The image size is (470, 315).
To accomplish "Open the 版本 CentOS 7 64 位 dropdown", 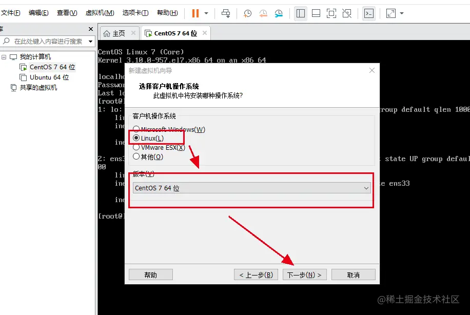I will tap(252, 188).
